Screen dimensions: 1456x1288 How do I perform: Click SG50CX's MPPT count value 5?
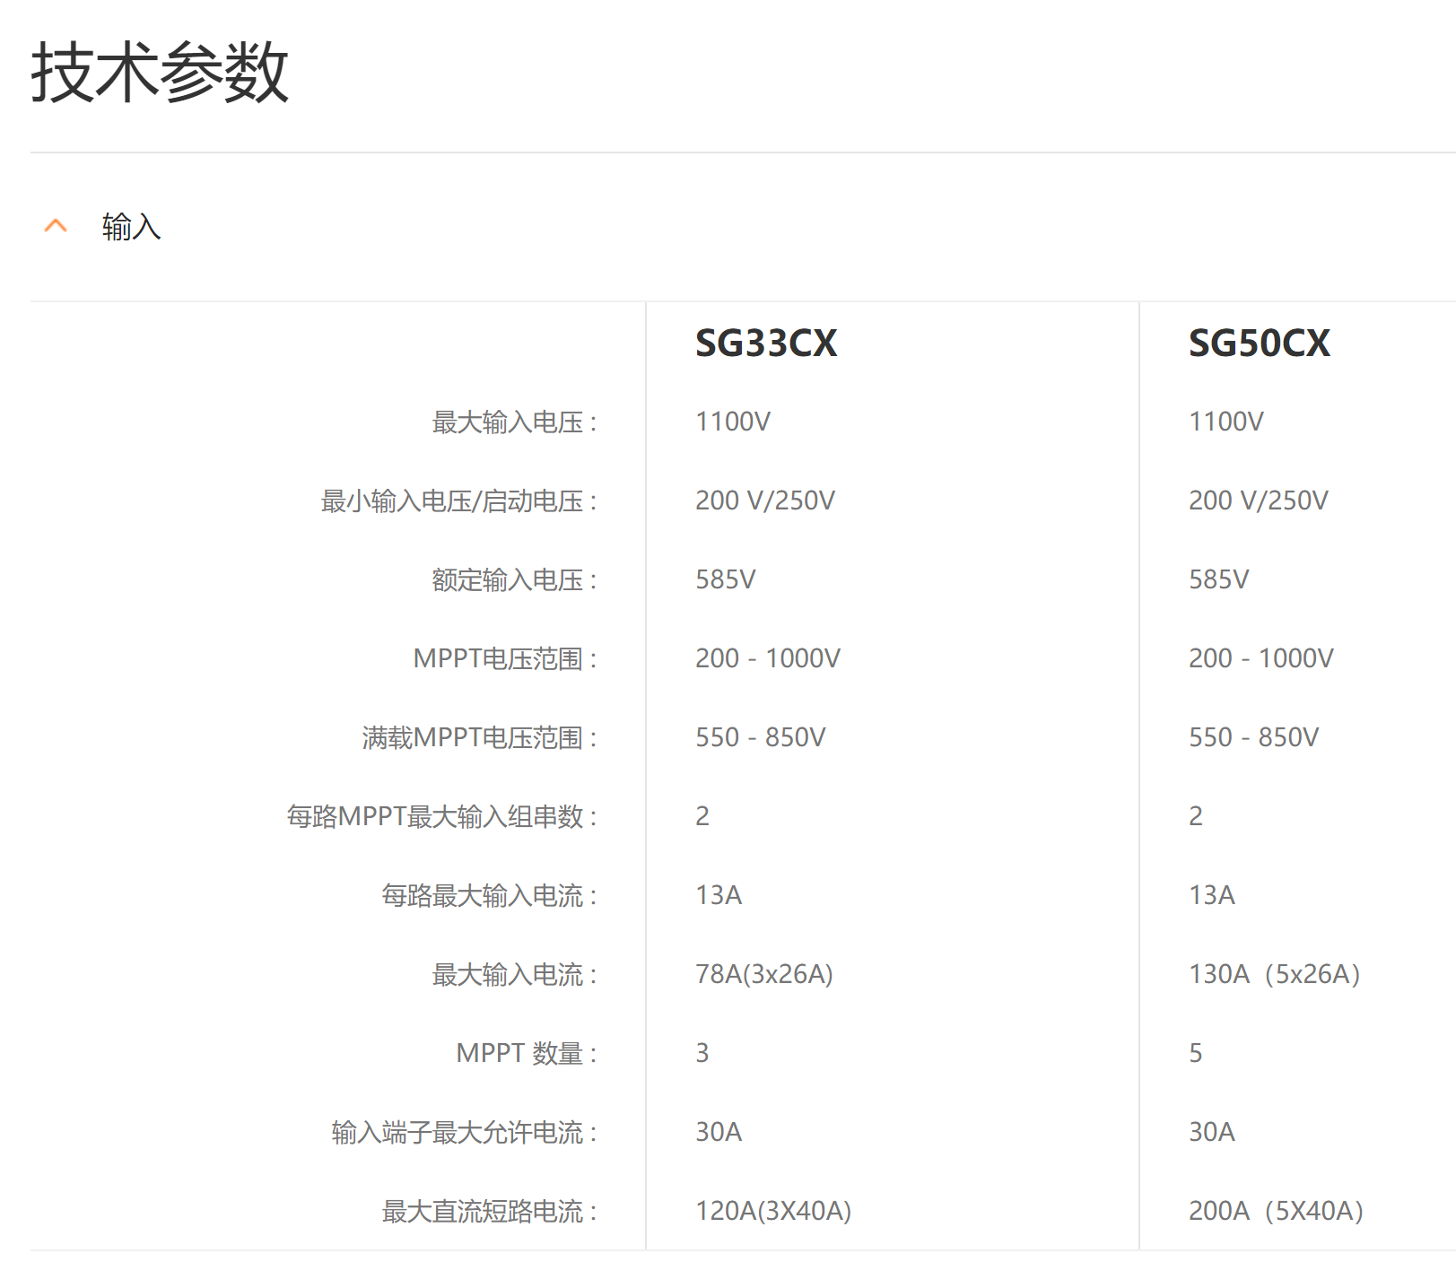1196,1053
